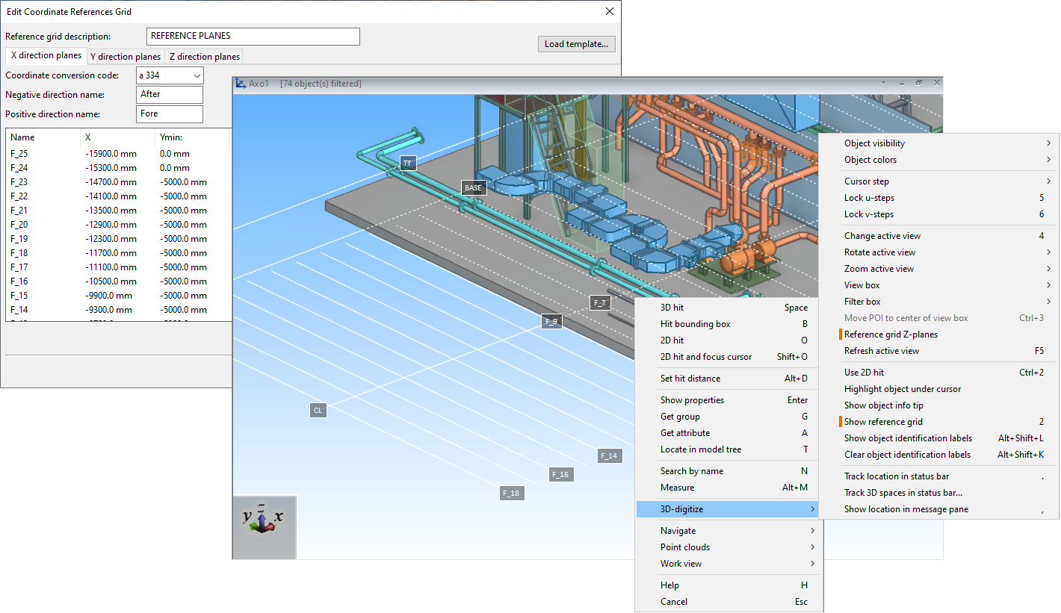Click the Name column header
This screenshot has height=613, width=1061.
(43, 137)
